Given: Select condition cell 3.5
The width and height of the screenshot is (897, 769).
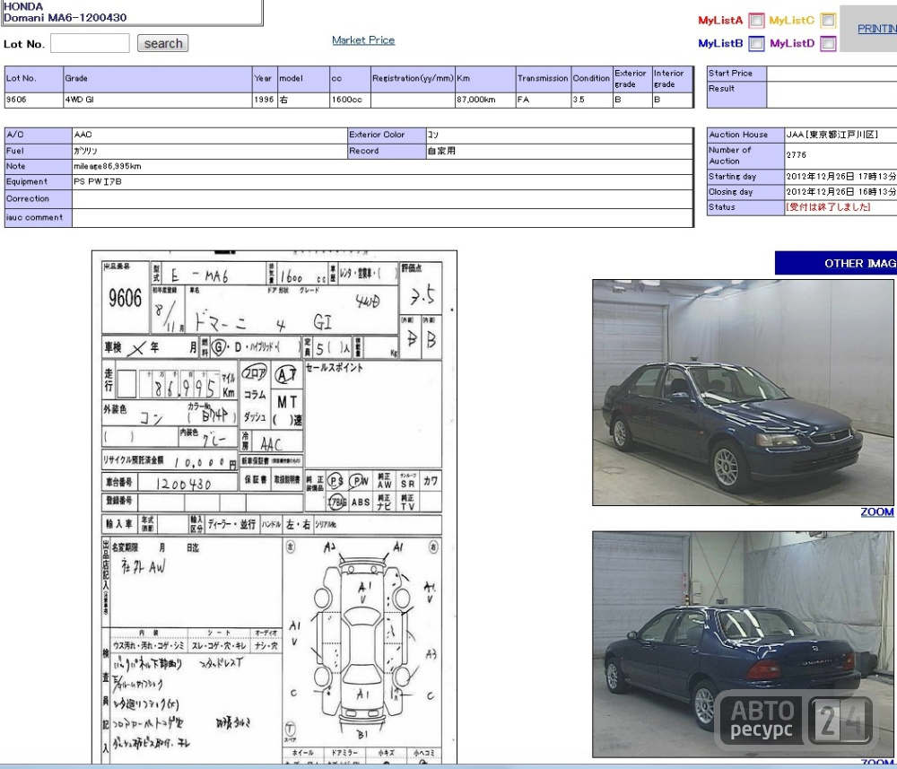Looking at the screenshot, I should pyautogui.click(x=591, y=100).
